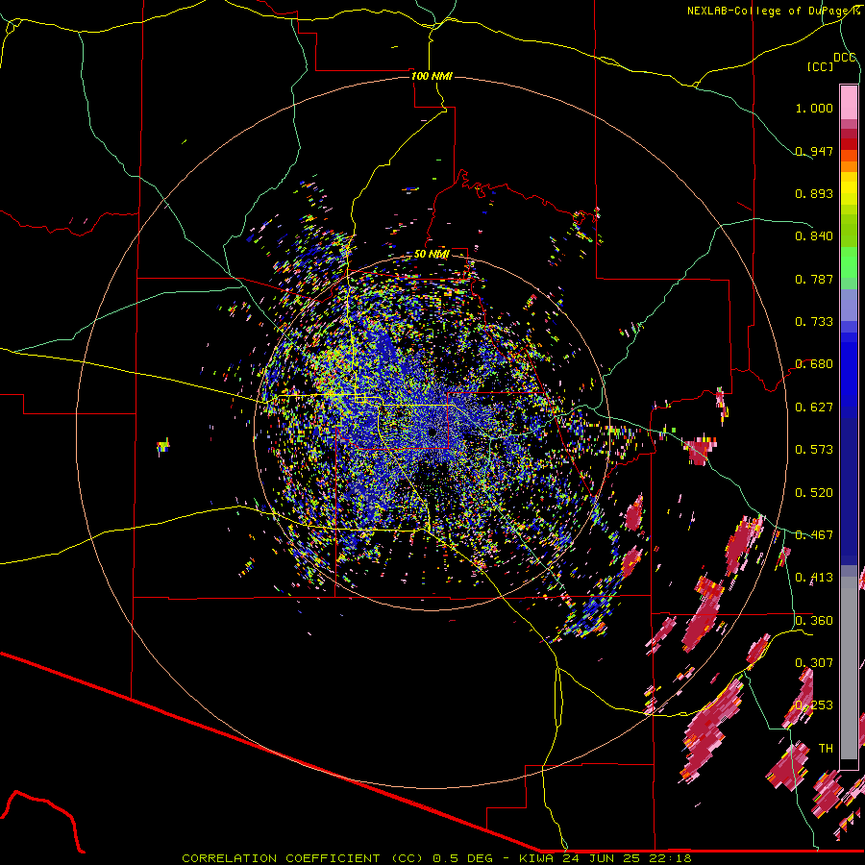
Task: Click the 100 NMI range ring label
Action: pos(432,76)
